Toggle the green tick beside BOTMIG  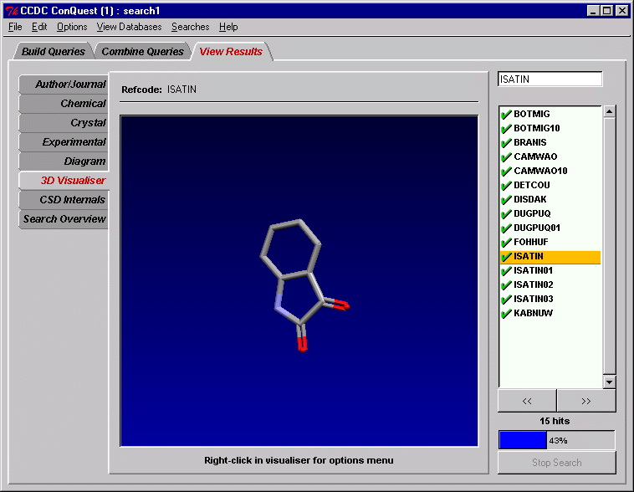click(x=506, y=115)
